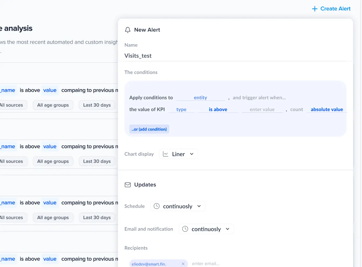Click fourth insight's '_name' link
362x267 pixels.
click(8, 259)
